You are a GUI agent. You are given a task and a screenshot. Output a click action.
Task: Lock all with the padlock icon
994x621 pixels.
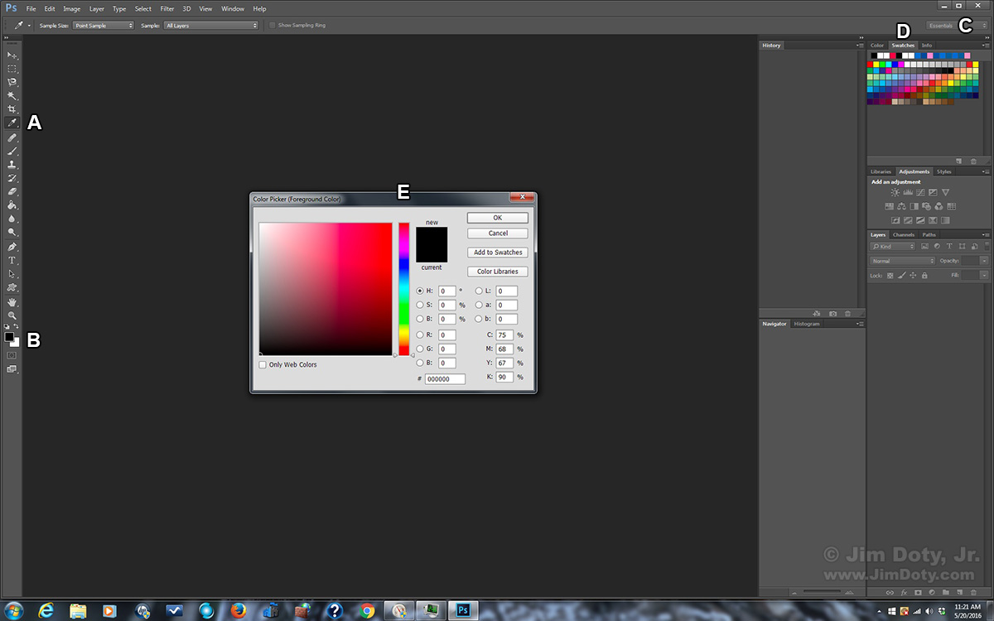924,275
